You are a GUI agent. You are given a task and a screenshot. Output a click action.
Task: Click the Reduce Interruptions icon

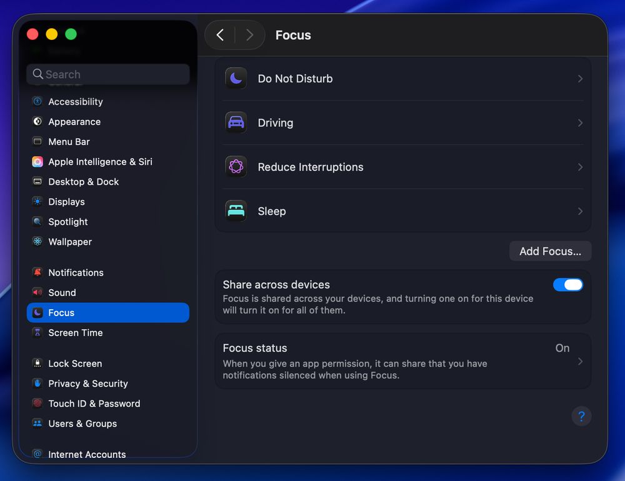(x=236, y=167)
